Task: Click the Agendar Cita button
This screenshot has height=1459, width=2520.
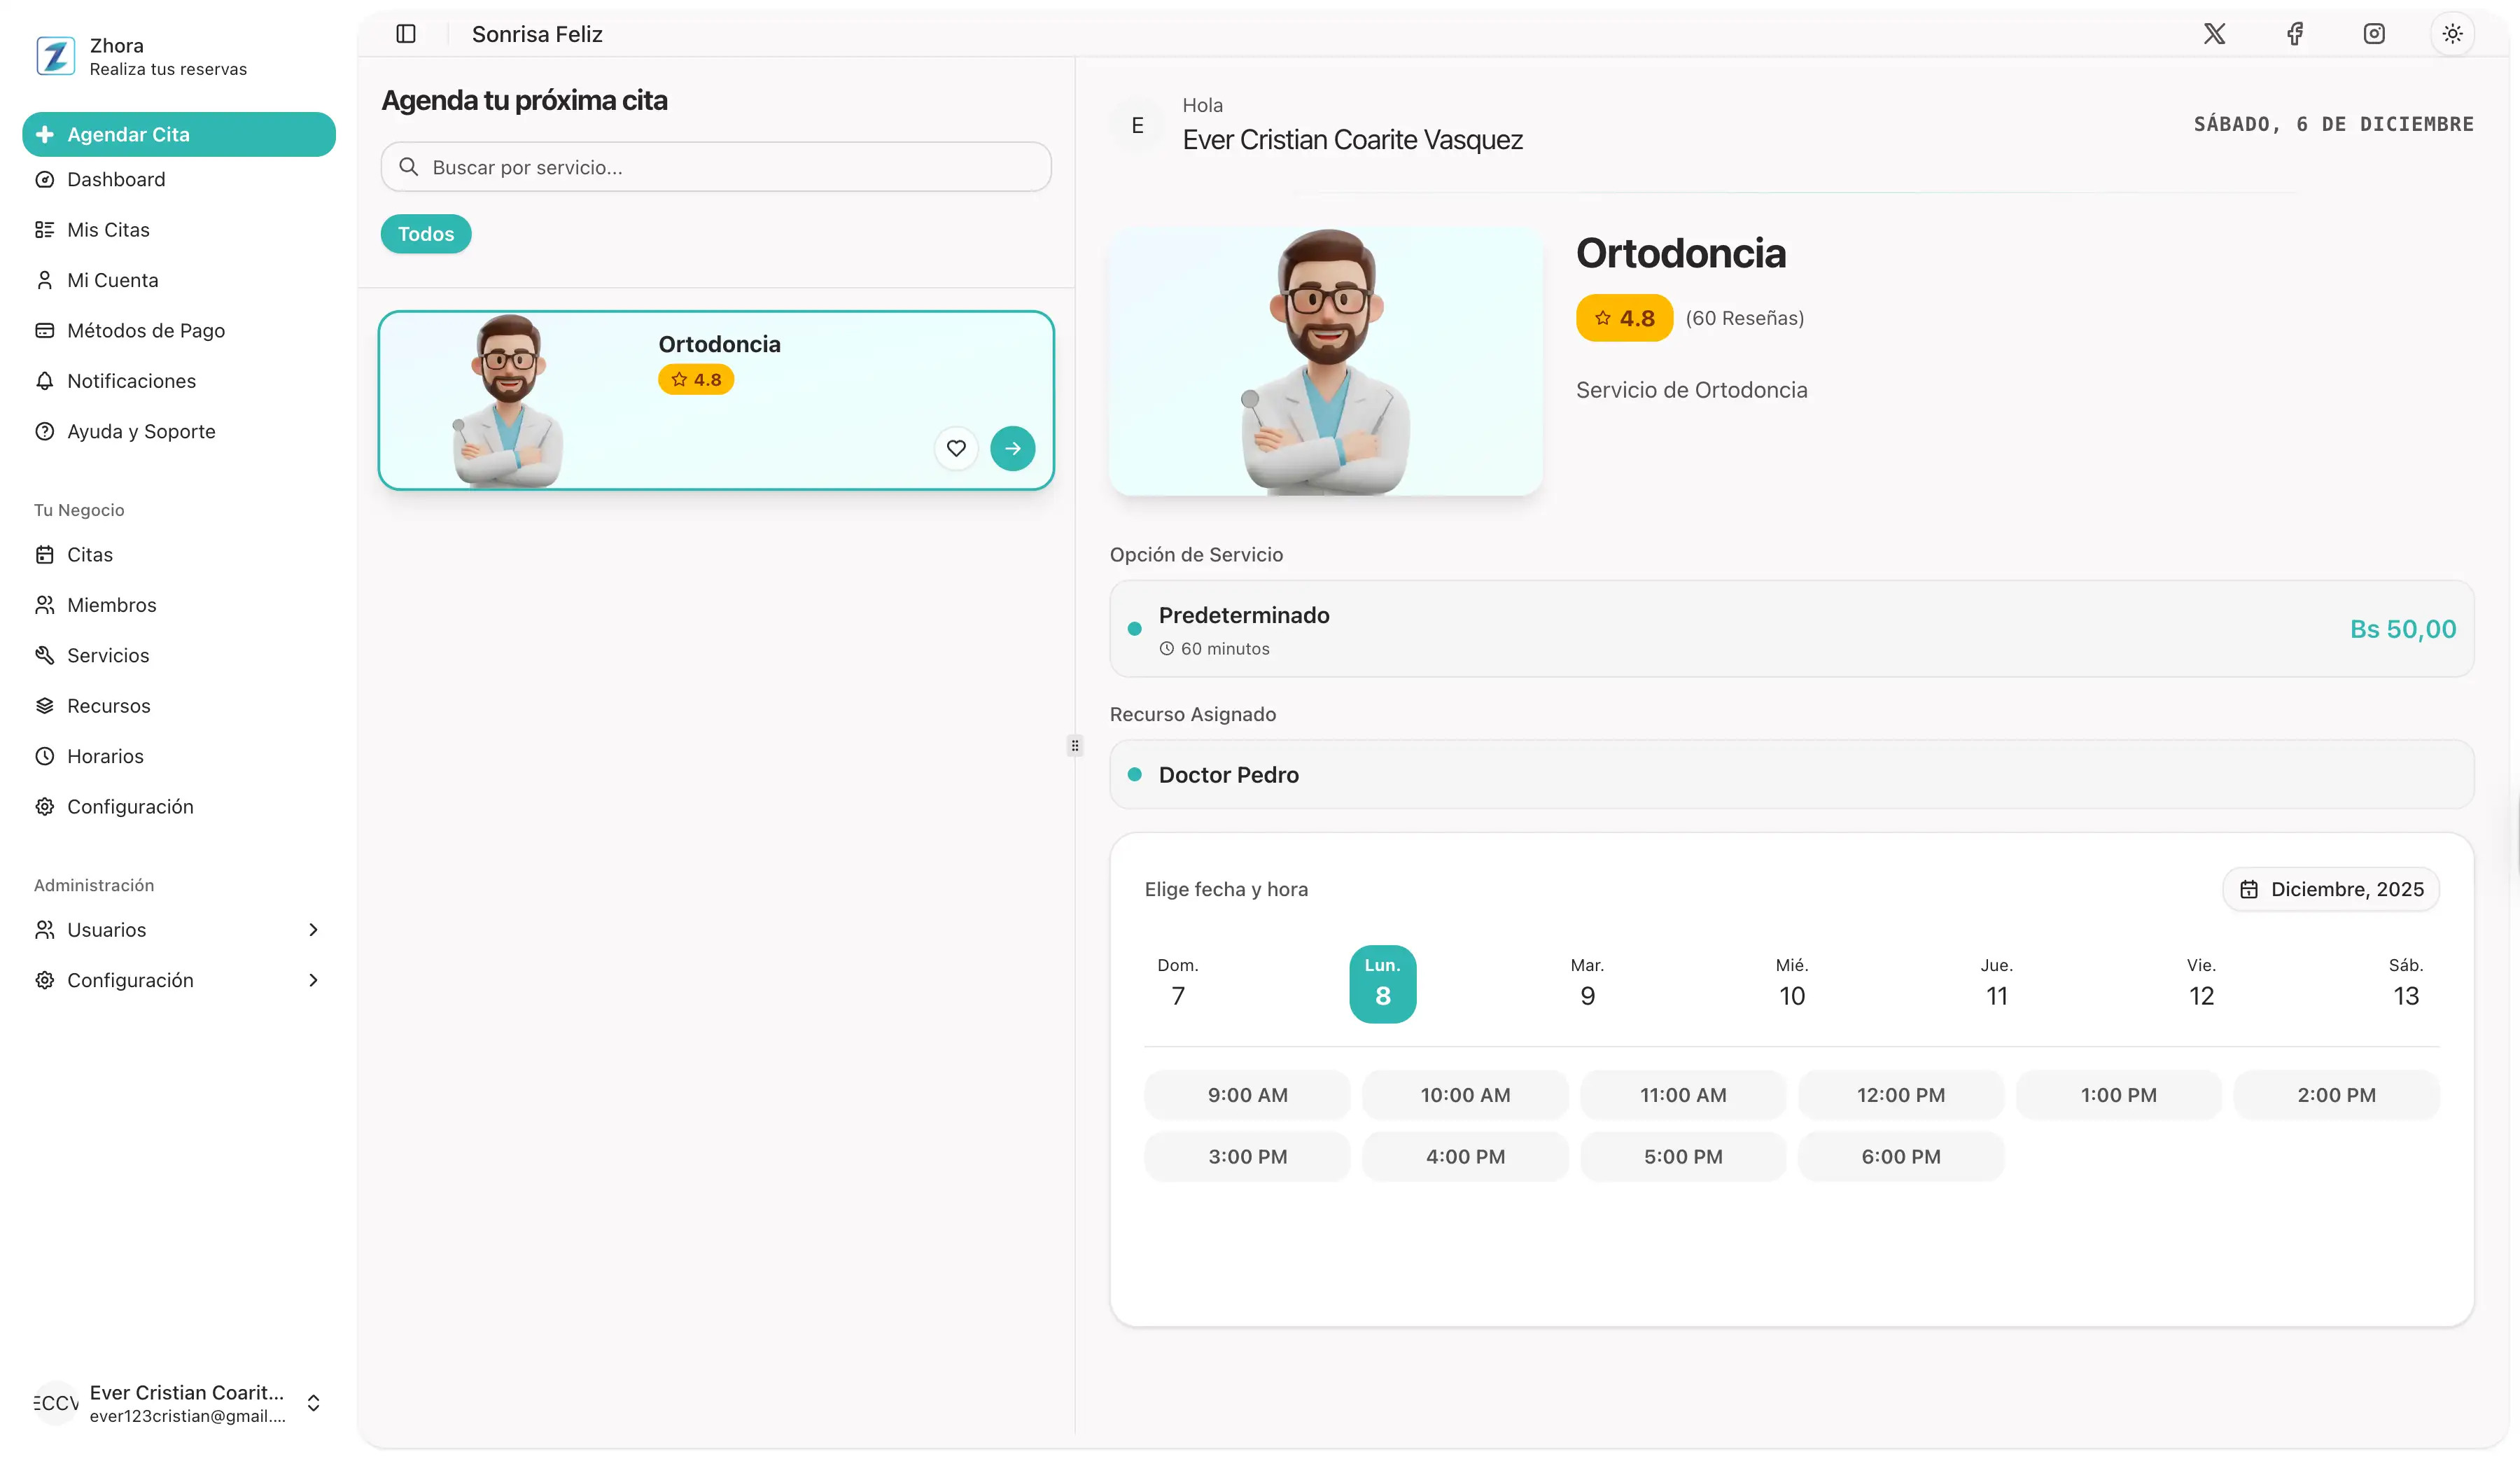Action: [178, 134]
